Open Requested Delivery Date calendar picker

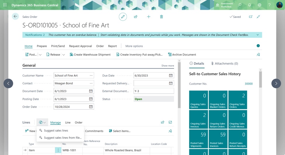tap(171, 83)
